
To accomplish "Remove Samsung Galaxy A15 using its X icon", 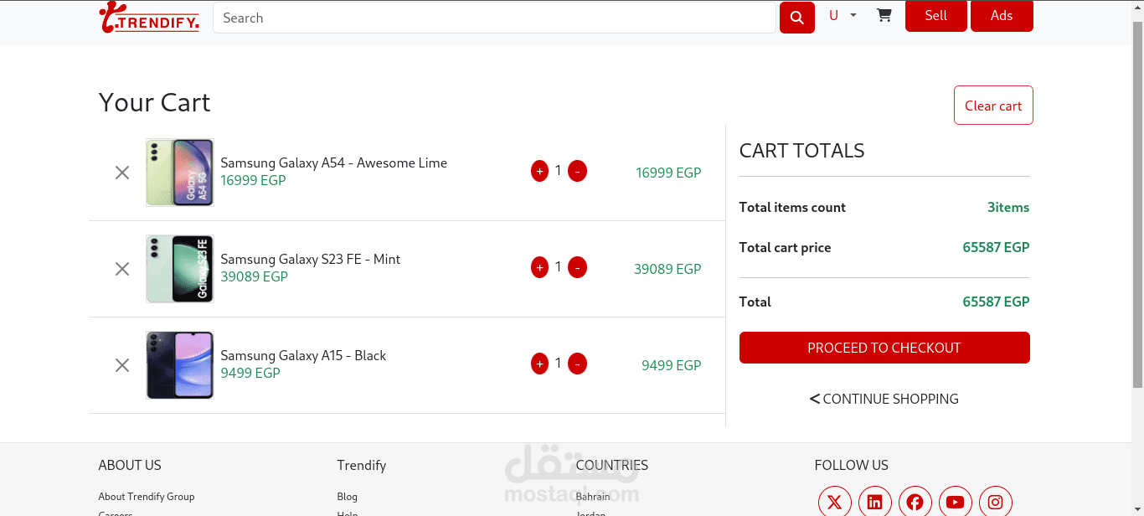I will (122, 365).
